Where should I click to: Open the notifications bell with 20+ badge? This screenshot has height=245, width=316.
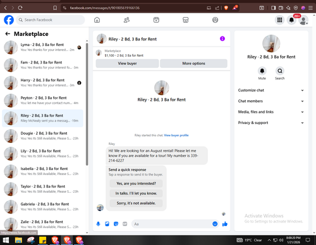(291, 20)
